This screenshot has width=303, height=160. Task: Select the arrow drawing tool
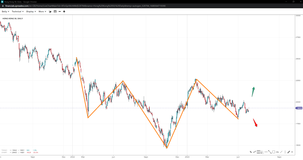pos(251,152)
